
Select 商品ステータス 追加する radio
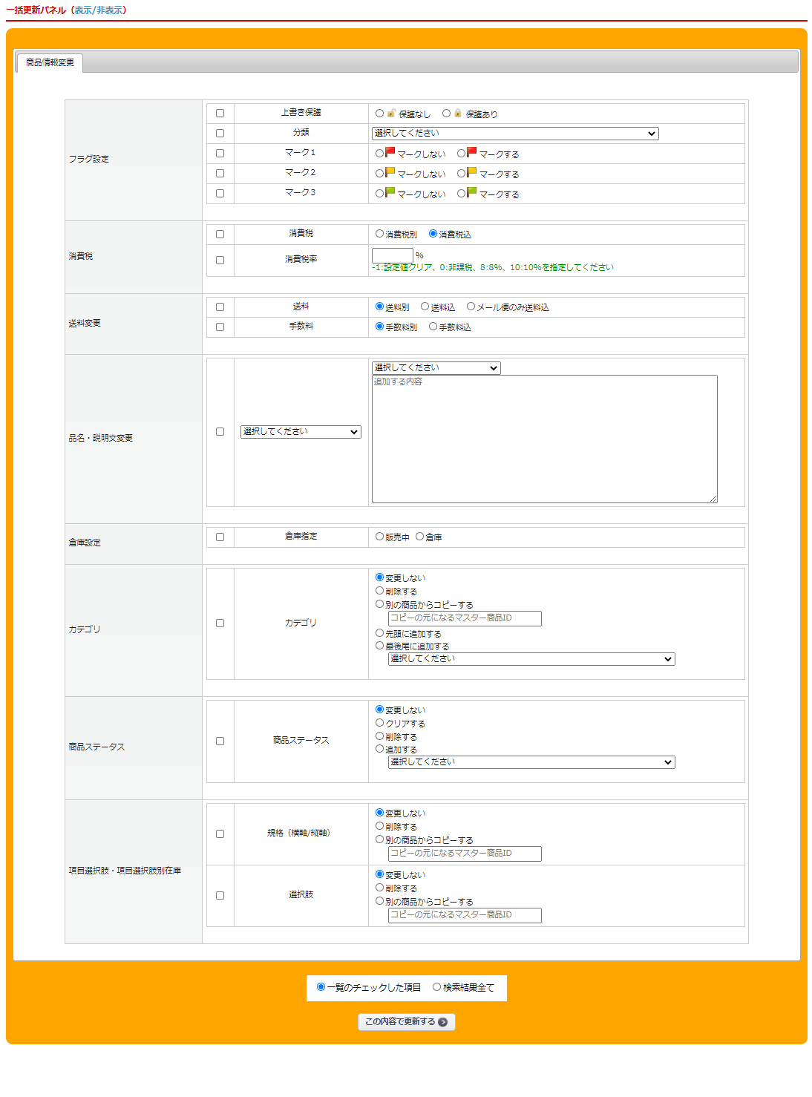pos(379,749)
